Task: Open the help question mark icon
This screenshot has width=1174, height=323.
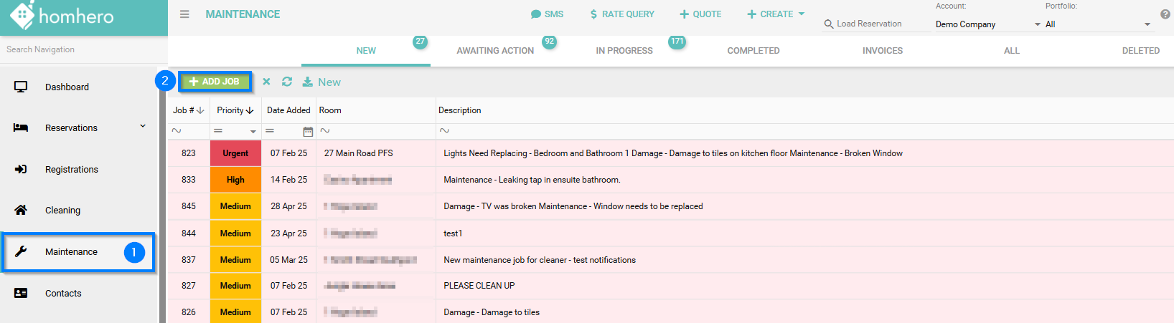Action: (1165, 14)
